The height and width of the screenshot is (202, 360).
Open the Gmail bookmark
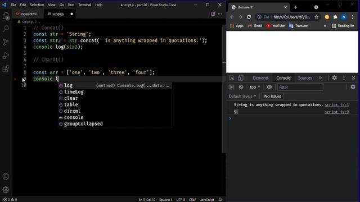coord(255,26)
